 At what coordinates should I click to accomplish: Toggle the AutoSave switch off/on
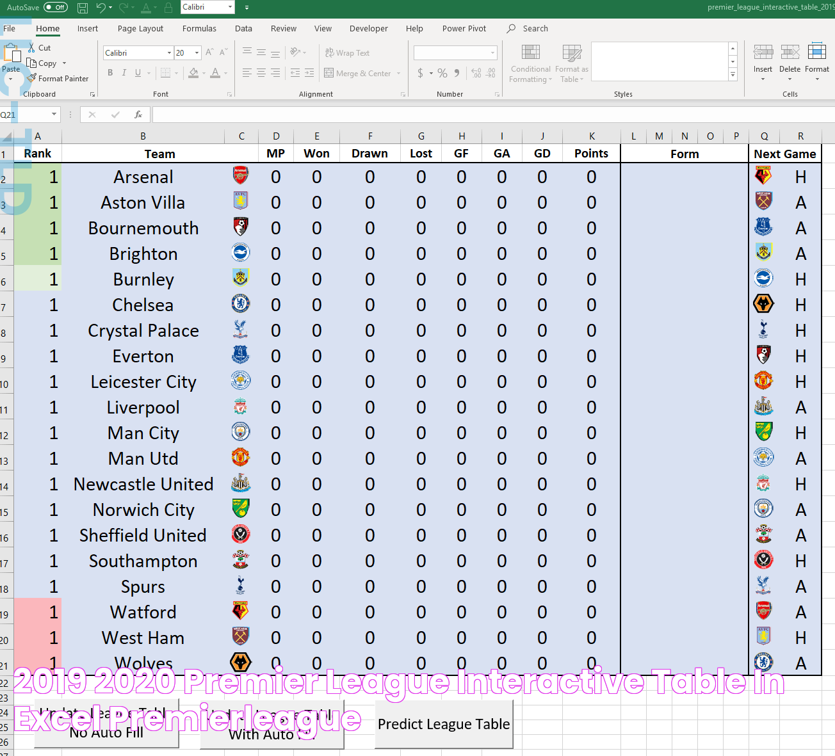pyautogui.click(x=56, y=8)
